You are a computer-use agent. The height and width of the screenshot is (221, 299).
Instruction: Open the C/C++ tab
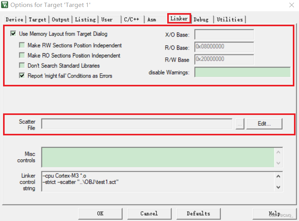pyautogui.click(x=133, y=19)
